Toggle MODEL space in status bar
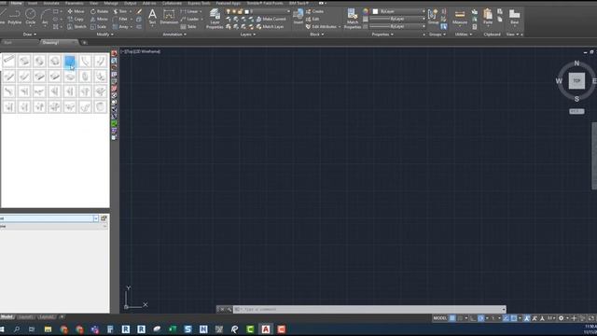The height and width of the screenshot is (336, 597). click(x=439, y=318)
